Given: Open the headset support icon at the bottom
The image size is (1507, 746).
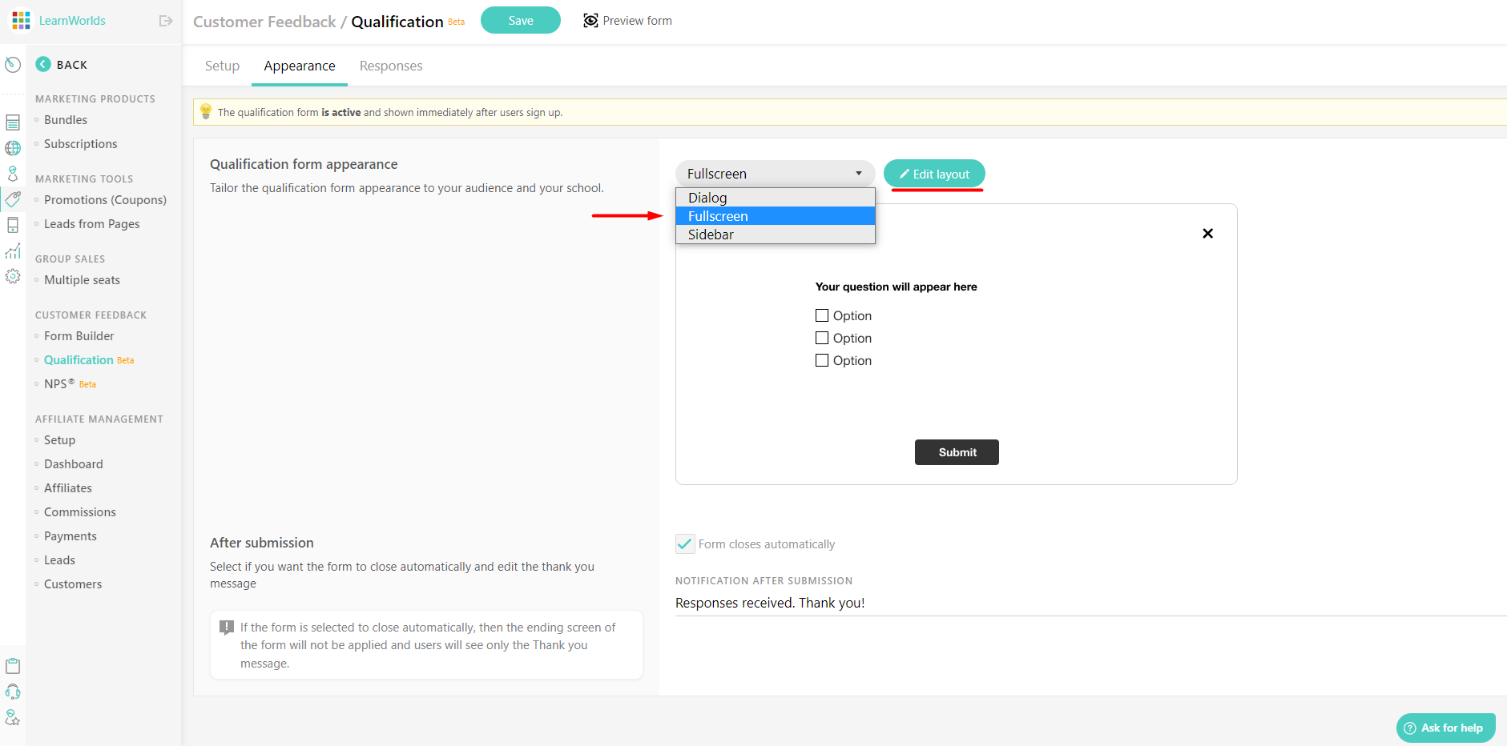Looking at the screenshot, I should click(x=12, y=692).
